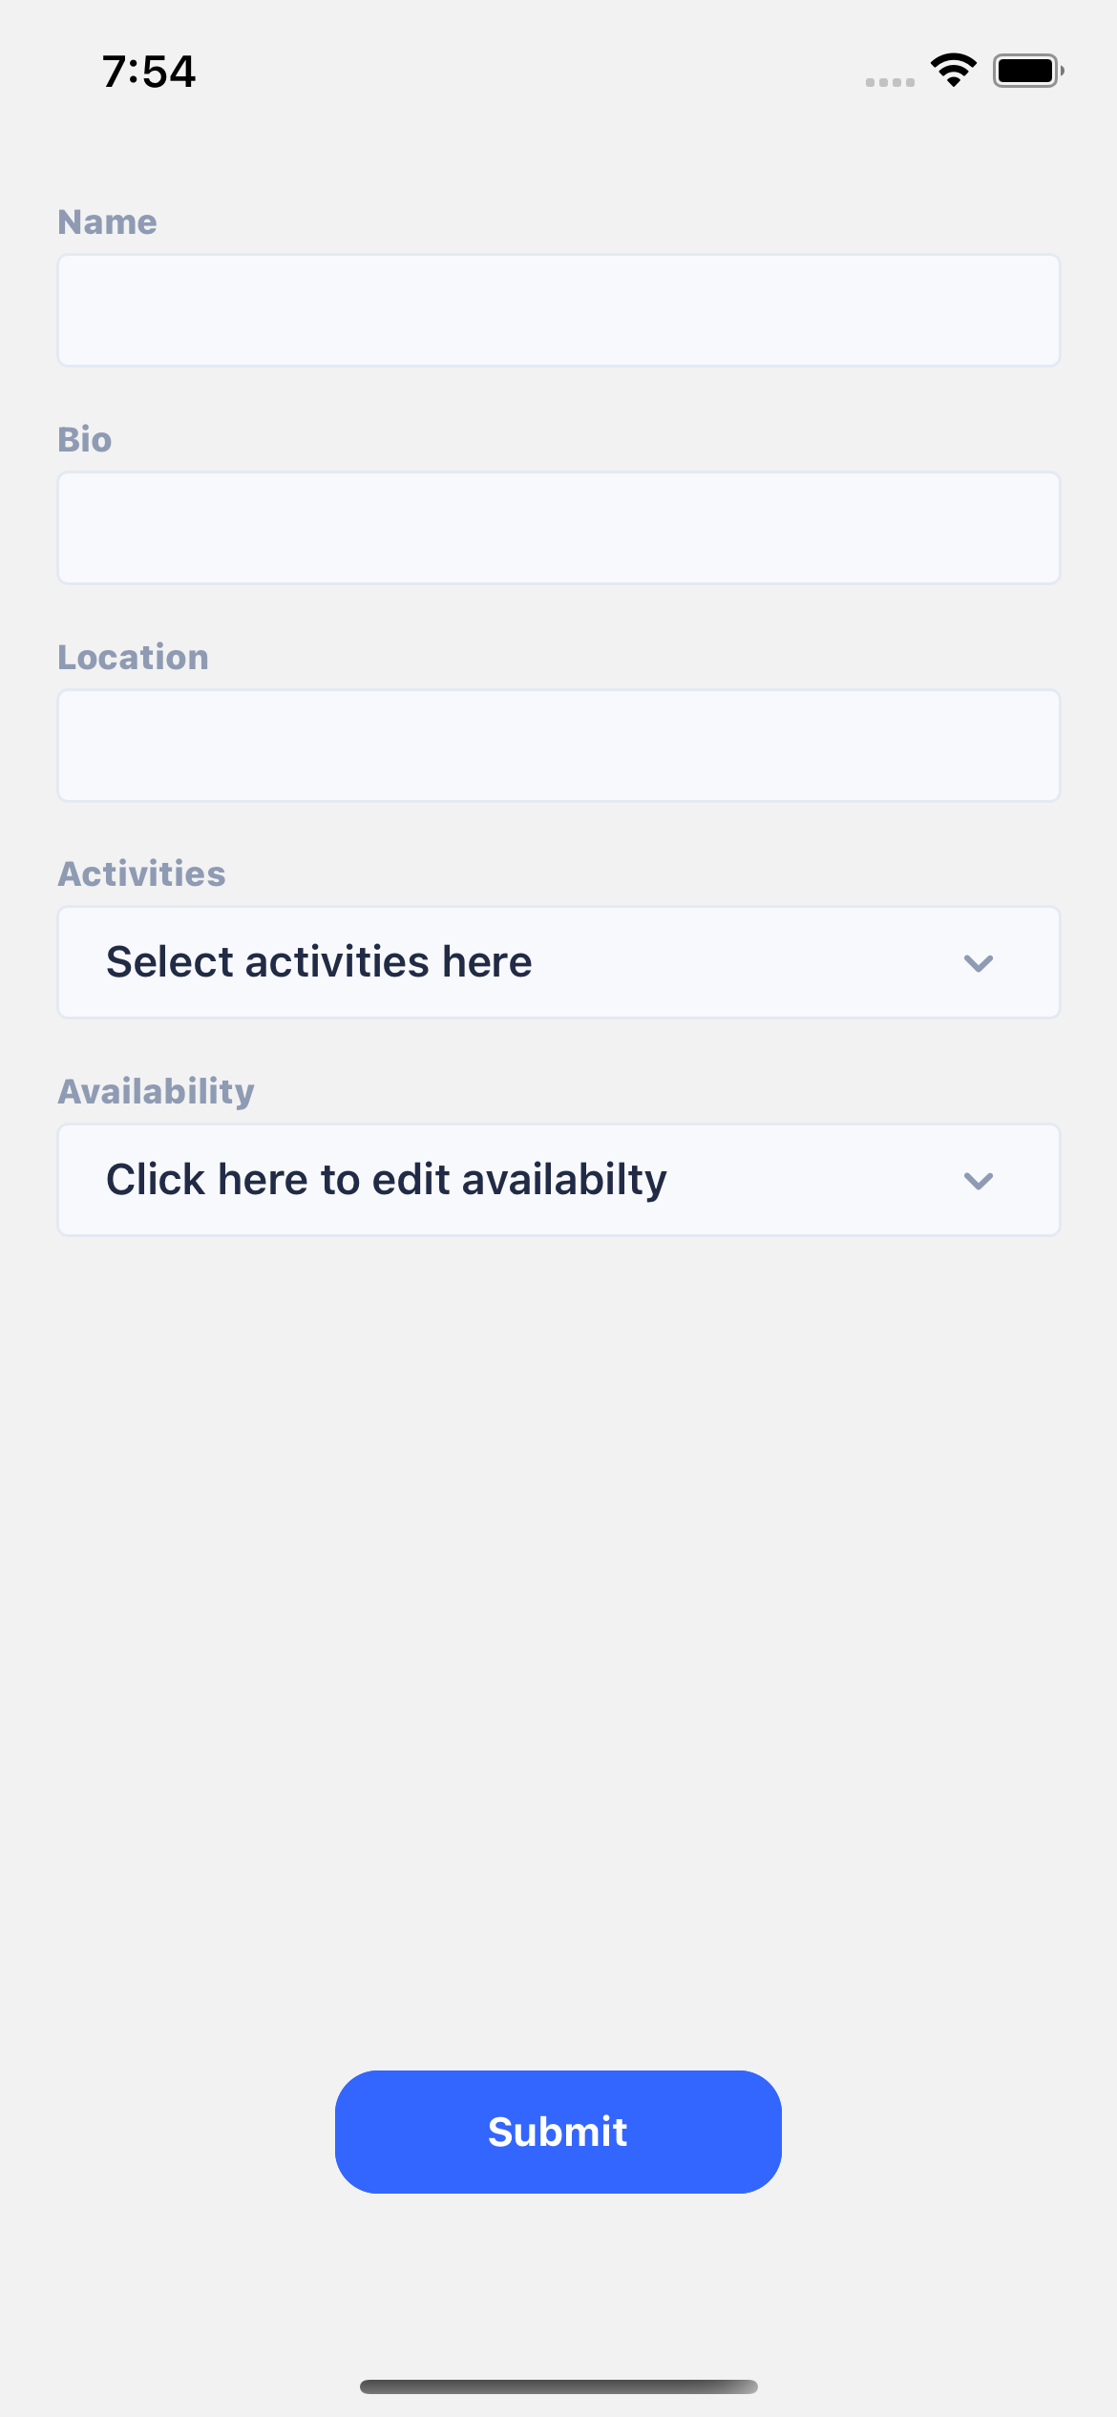Submit the profile form
The width and height of the screenshot is (1117, 2417).
click(558, 2132)
